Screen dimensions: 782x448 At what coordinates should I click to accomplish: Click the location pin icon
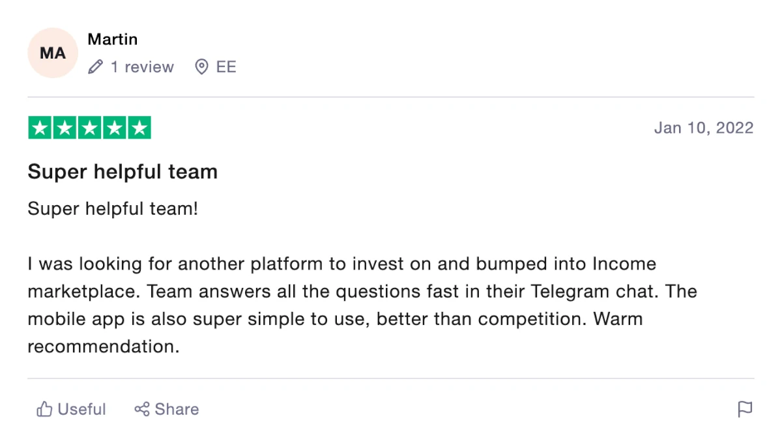202,67
